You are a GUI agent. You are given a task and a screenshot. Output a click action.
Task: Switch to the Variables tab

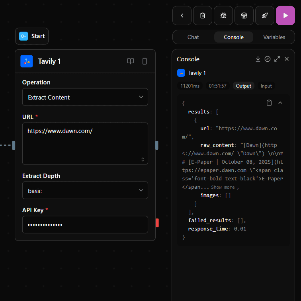click(274, 37)
